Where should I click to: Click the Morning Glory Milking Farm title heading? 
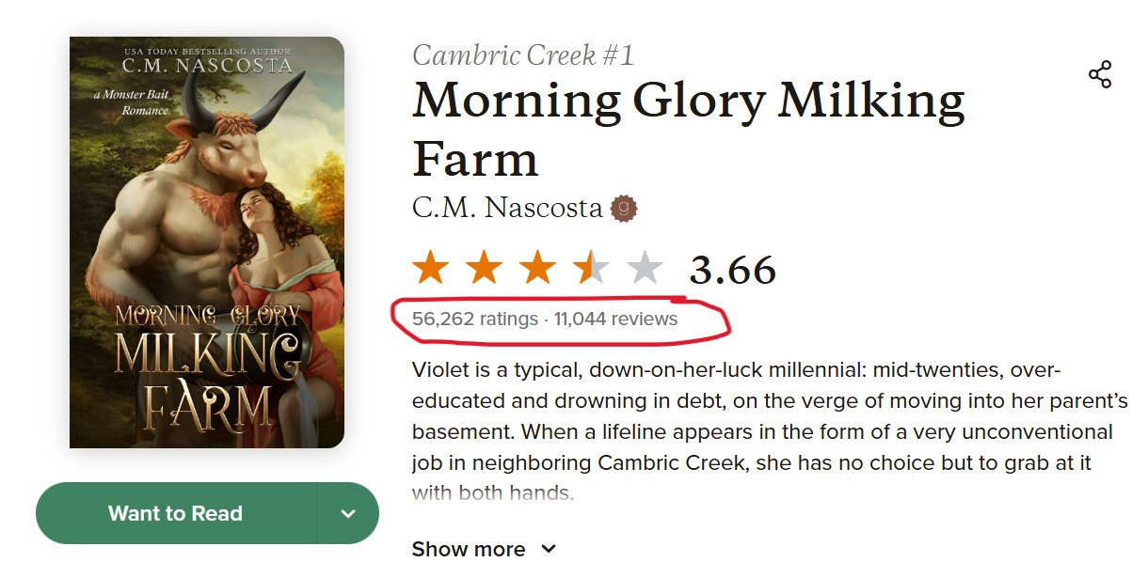[687, 129]
